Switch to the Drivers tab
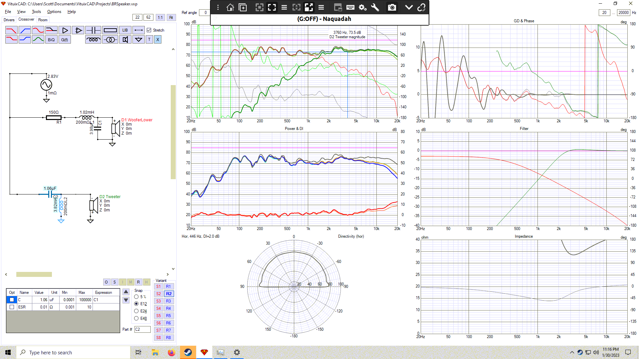The width and height of the screenshot is (639, 359). (9, 20)
